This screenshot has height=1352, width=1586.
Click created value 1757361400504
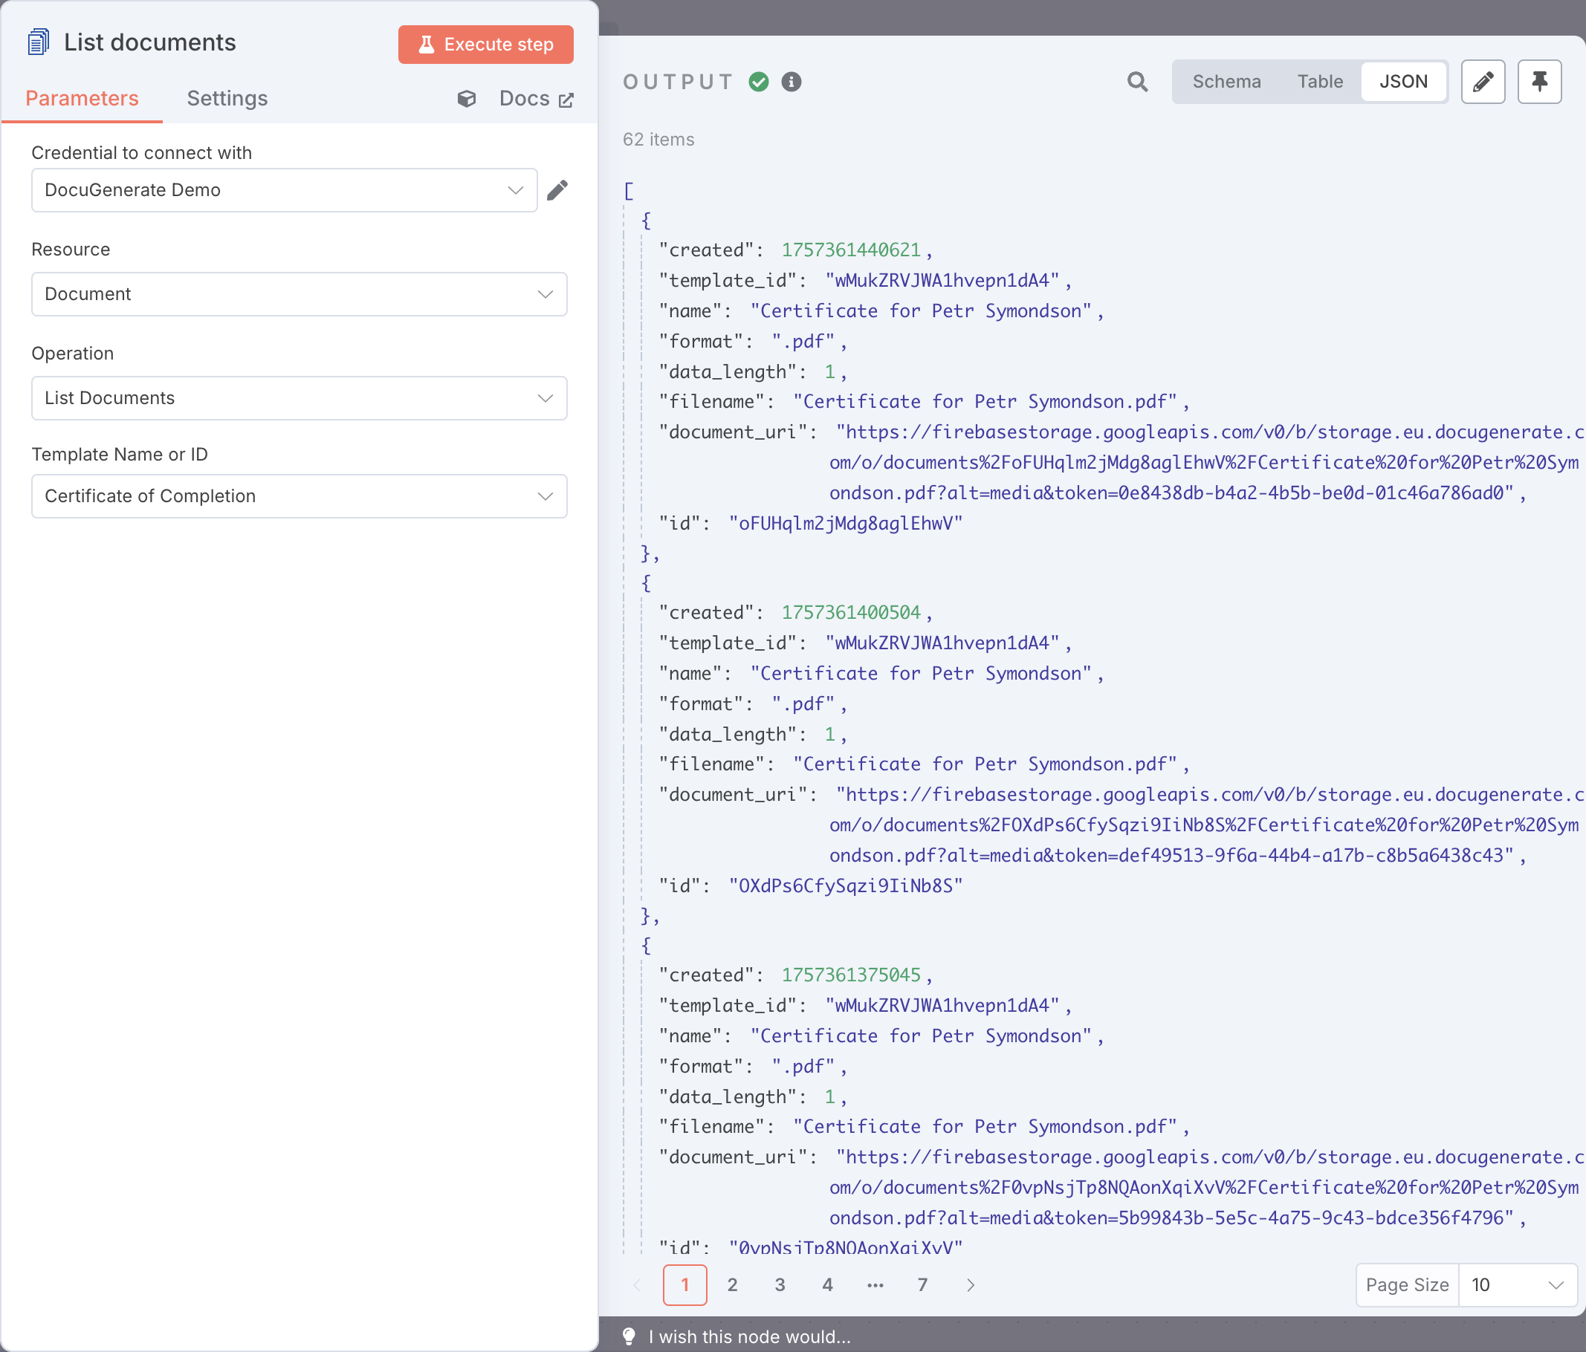click(x=850, y=613)
